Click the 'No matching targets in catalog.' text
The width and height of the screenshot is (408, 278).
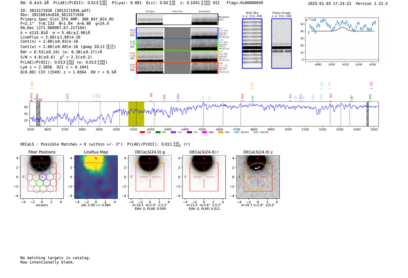click(55, 258)
